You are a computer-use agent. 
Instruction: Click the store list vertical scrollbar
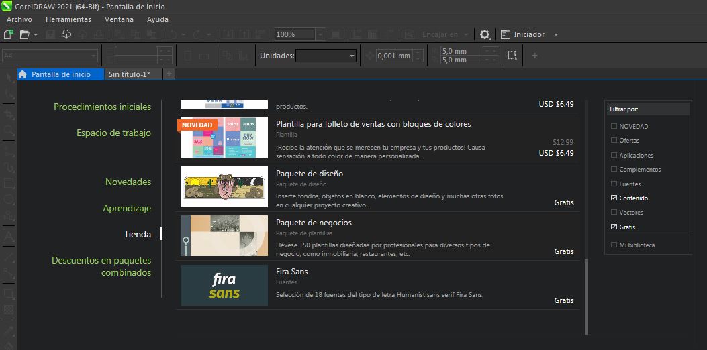[586, 296]
